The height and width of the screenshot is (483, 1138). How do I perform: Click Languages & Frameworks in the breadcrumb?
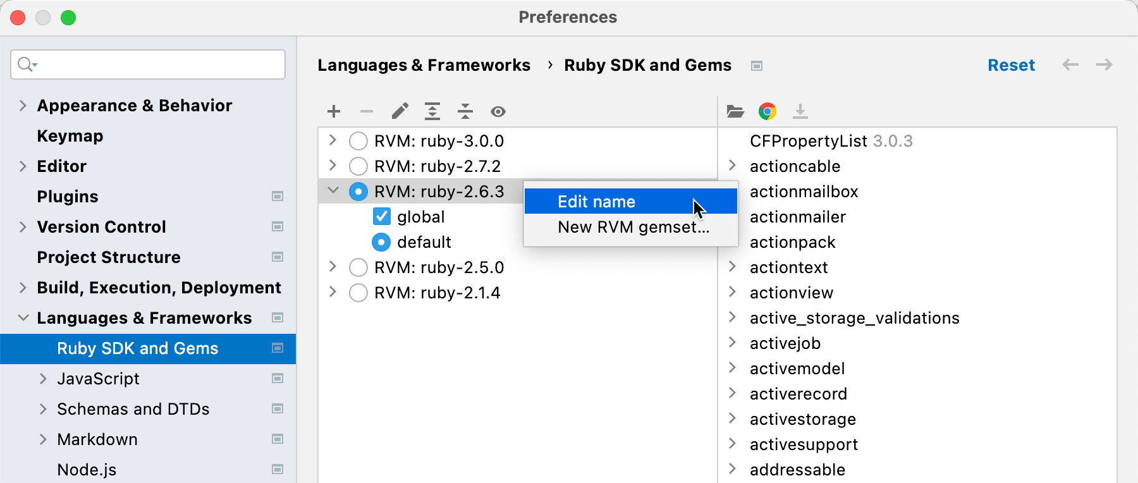coord(424,65)
